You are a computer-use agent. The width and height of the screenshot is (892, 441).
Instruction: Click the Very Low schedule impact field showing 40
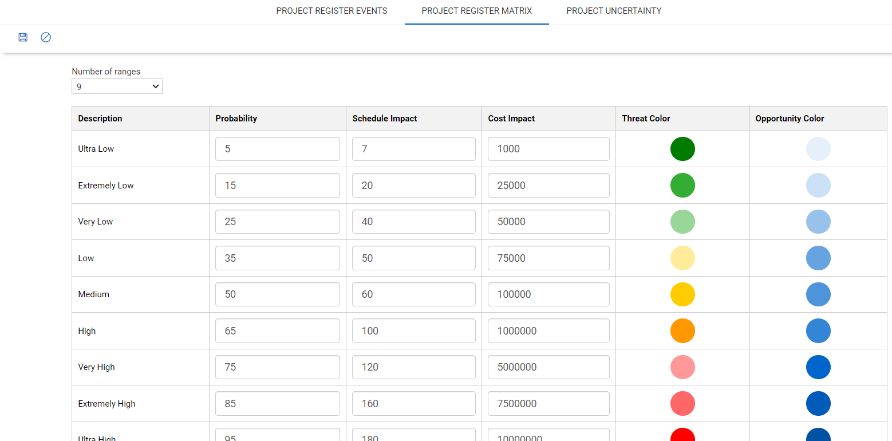click(413, 222)
